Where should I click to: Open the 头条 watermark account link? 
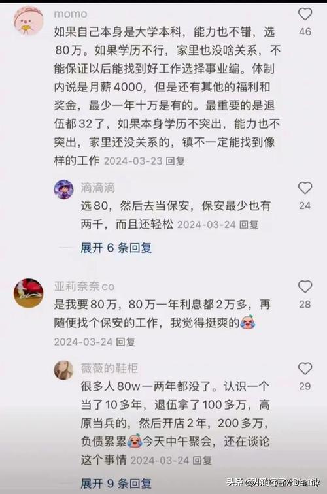[x=273, y=482]
